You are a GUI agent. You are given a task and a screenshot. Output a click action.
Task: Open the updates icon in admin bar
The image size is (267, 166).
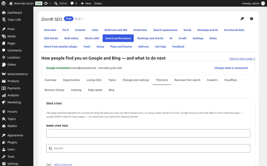pyautogui.click(x=46, y=3)
